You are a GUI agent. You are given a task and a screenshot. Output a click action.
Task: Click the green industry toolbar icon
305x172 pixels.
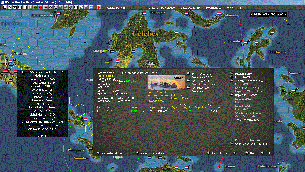tap(61, 7)
